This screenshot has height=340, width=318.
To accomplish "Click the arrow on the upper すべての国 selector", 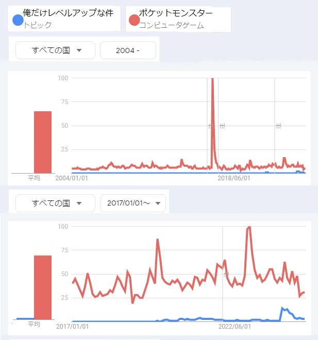I will tap(79, 50).
